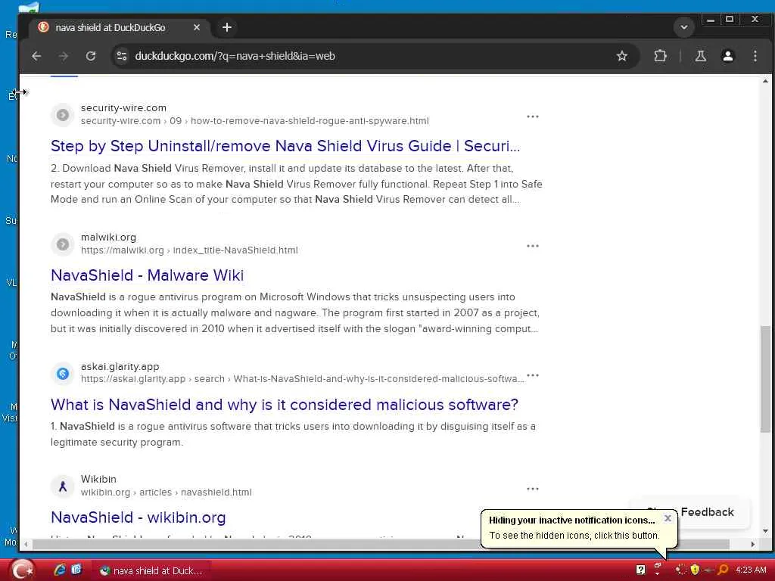Click the magnifier tray icon

click(x=723, y=570)
